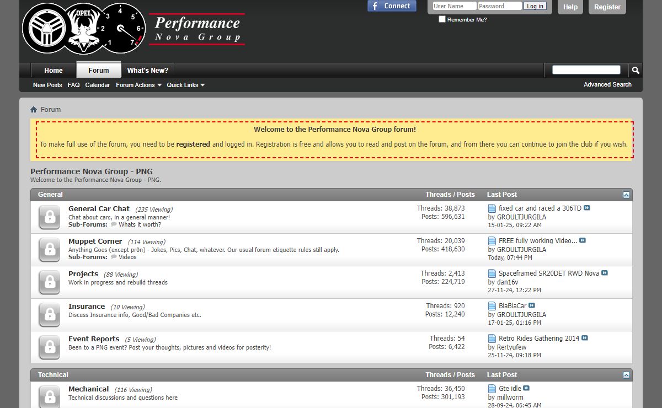The image size is (662, 408).
Task: Click post icon beside Gte idle
Action: point(492,389)
